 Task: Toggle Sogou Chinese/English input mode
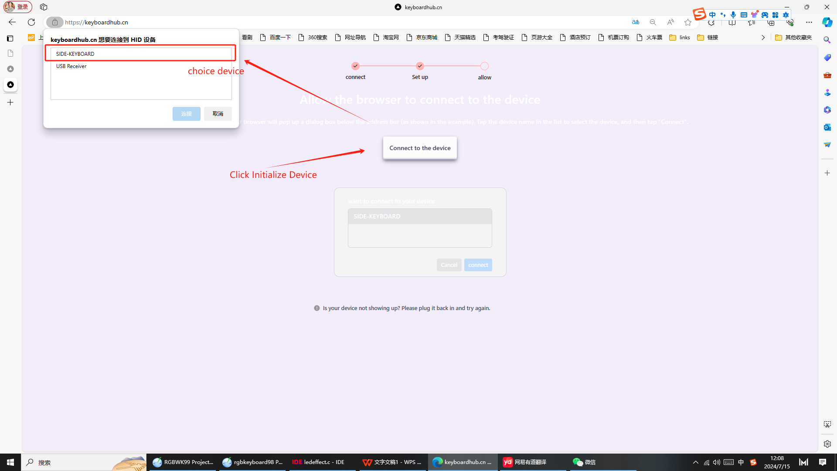(x=712, y=15)
